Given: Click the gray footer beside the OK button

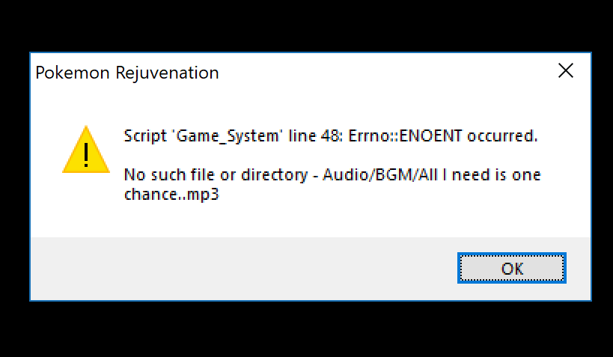Looking at the screenshot, I should coord(243,268).
